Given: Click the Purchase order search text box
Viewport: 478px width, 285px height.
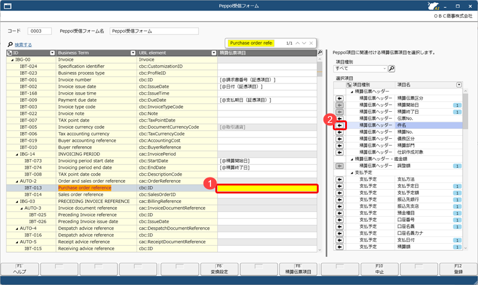Looking at the screenshot, I should (251, 43).
